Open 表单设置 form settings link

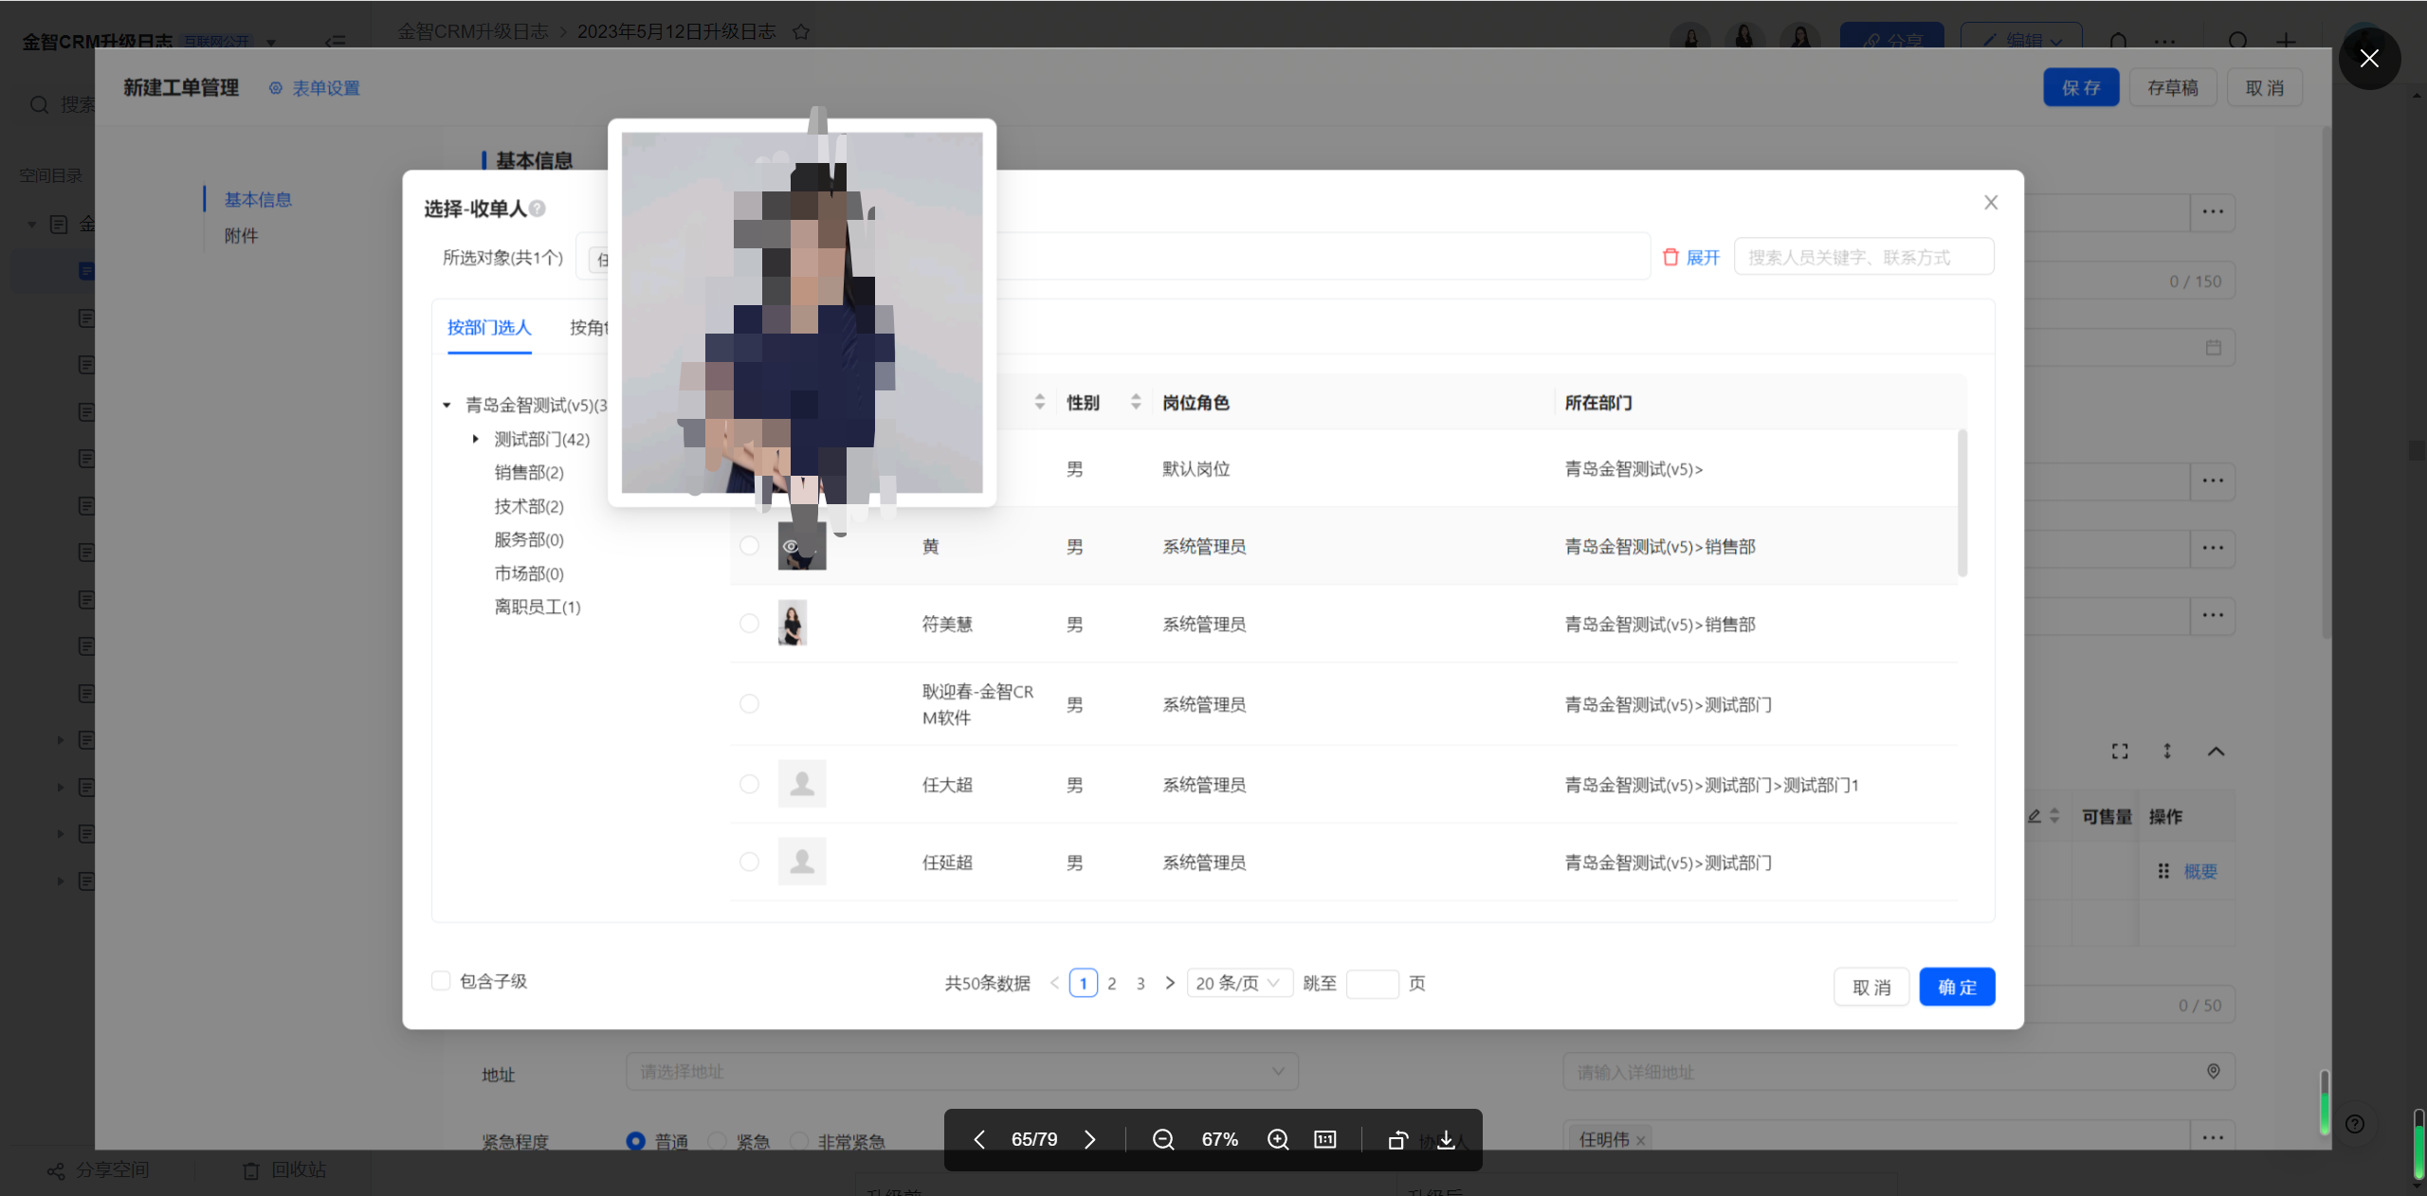(x=315, y=88)
